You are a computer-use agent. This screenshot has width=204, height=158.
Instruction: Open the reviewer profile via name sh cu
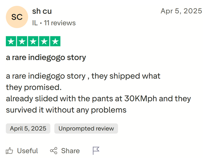[42, 11]
